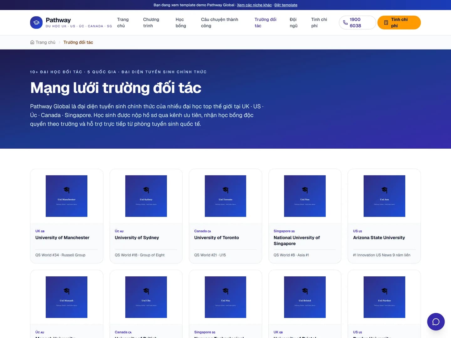This screenshot has width=451, height=338.
Task: Click the orange Tính chi phí button
Action: click(x=399, y=23)
